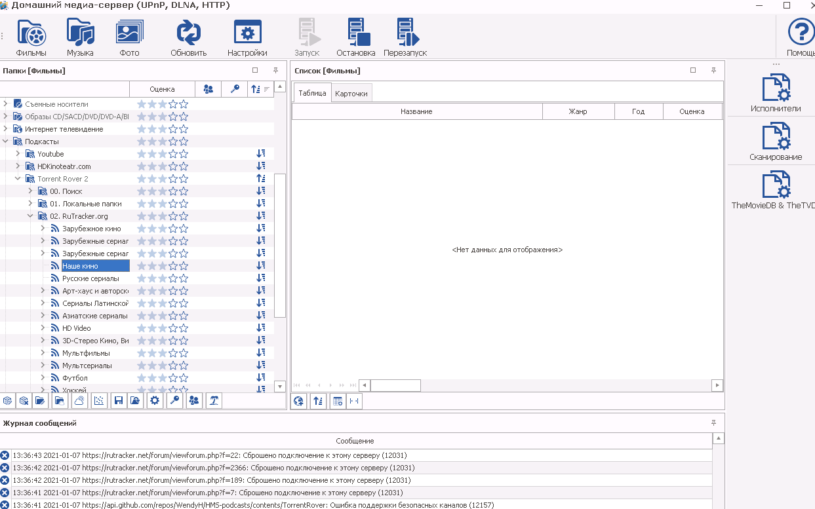The width and height of the screenshot is (815, 509).
Task: Expand the Youtube podcast folder
Action: [18, 154]
